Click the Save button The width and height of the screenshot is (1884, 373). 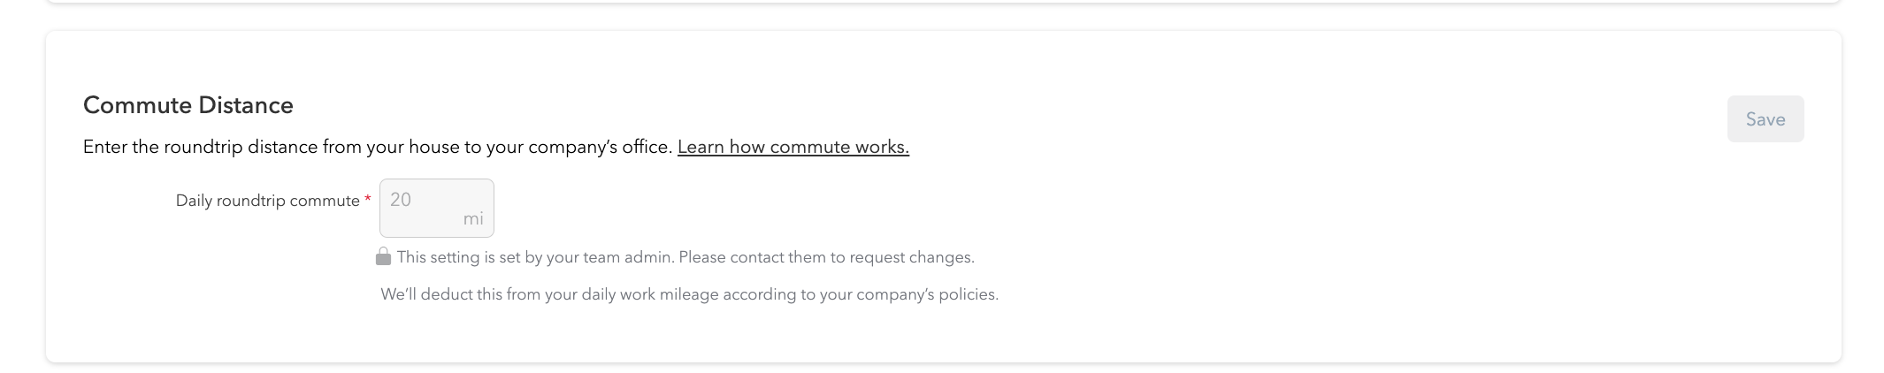point(1765,119)
